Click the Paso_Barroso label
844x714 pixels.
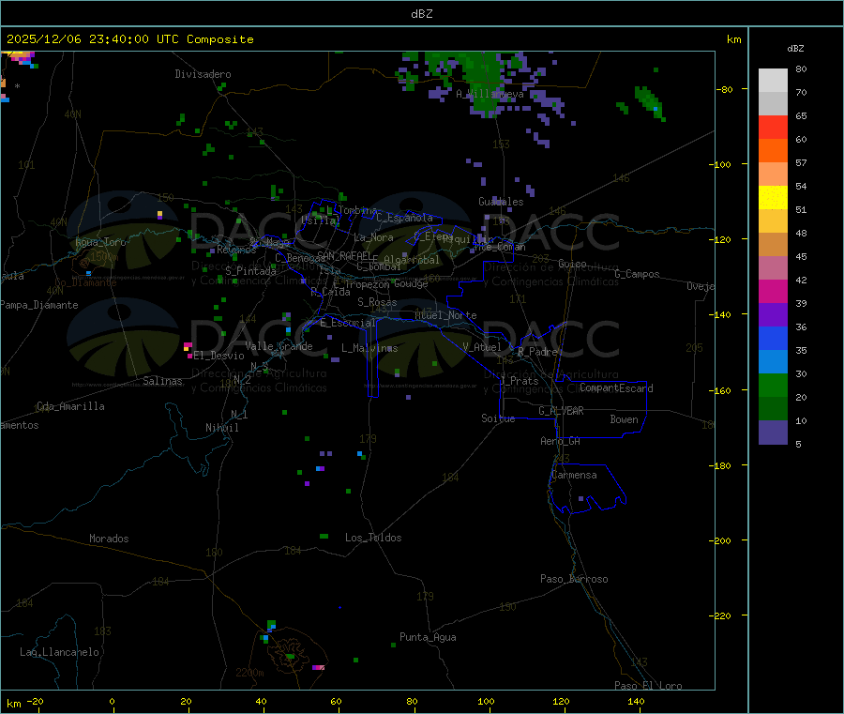tap(574, 579)
